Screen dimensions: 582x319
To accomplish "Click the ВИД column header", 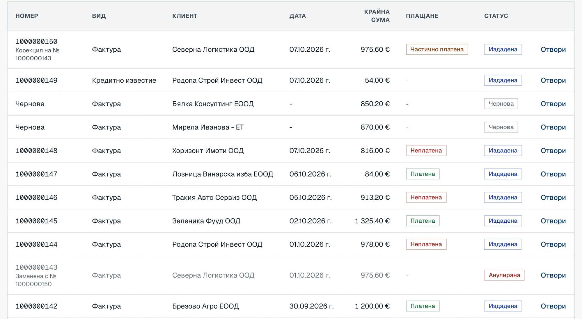I will click(99, 16).
